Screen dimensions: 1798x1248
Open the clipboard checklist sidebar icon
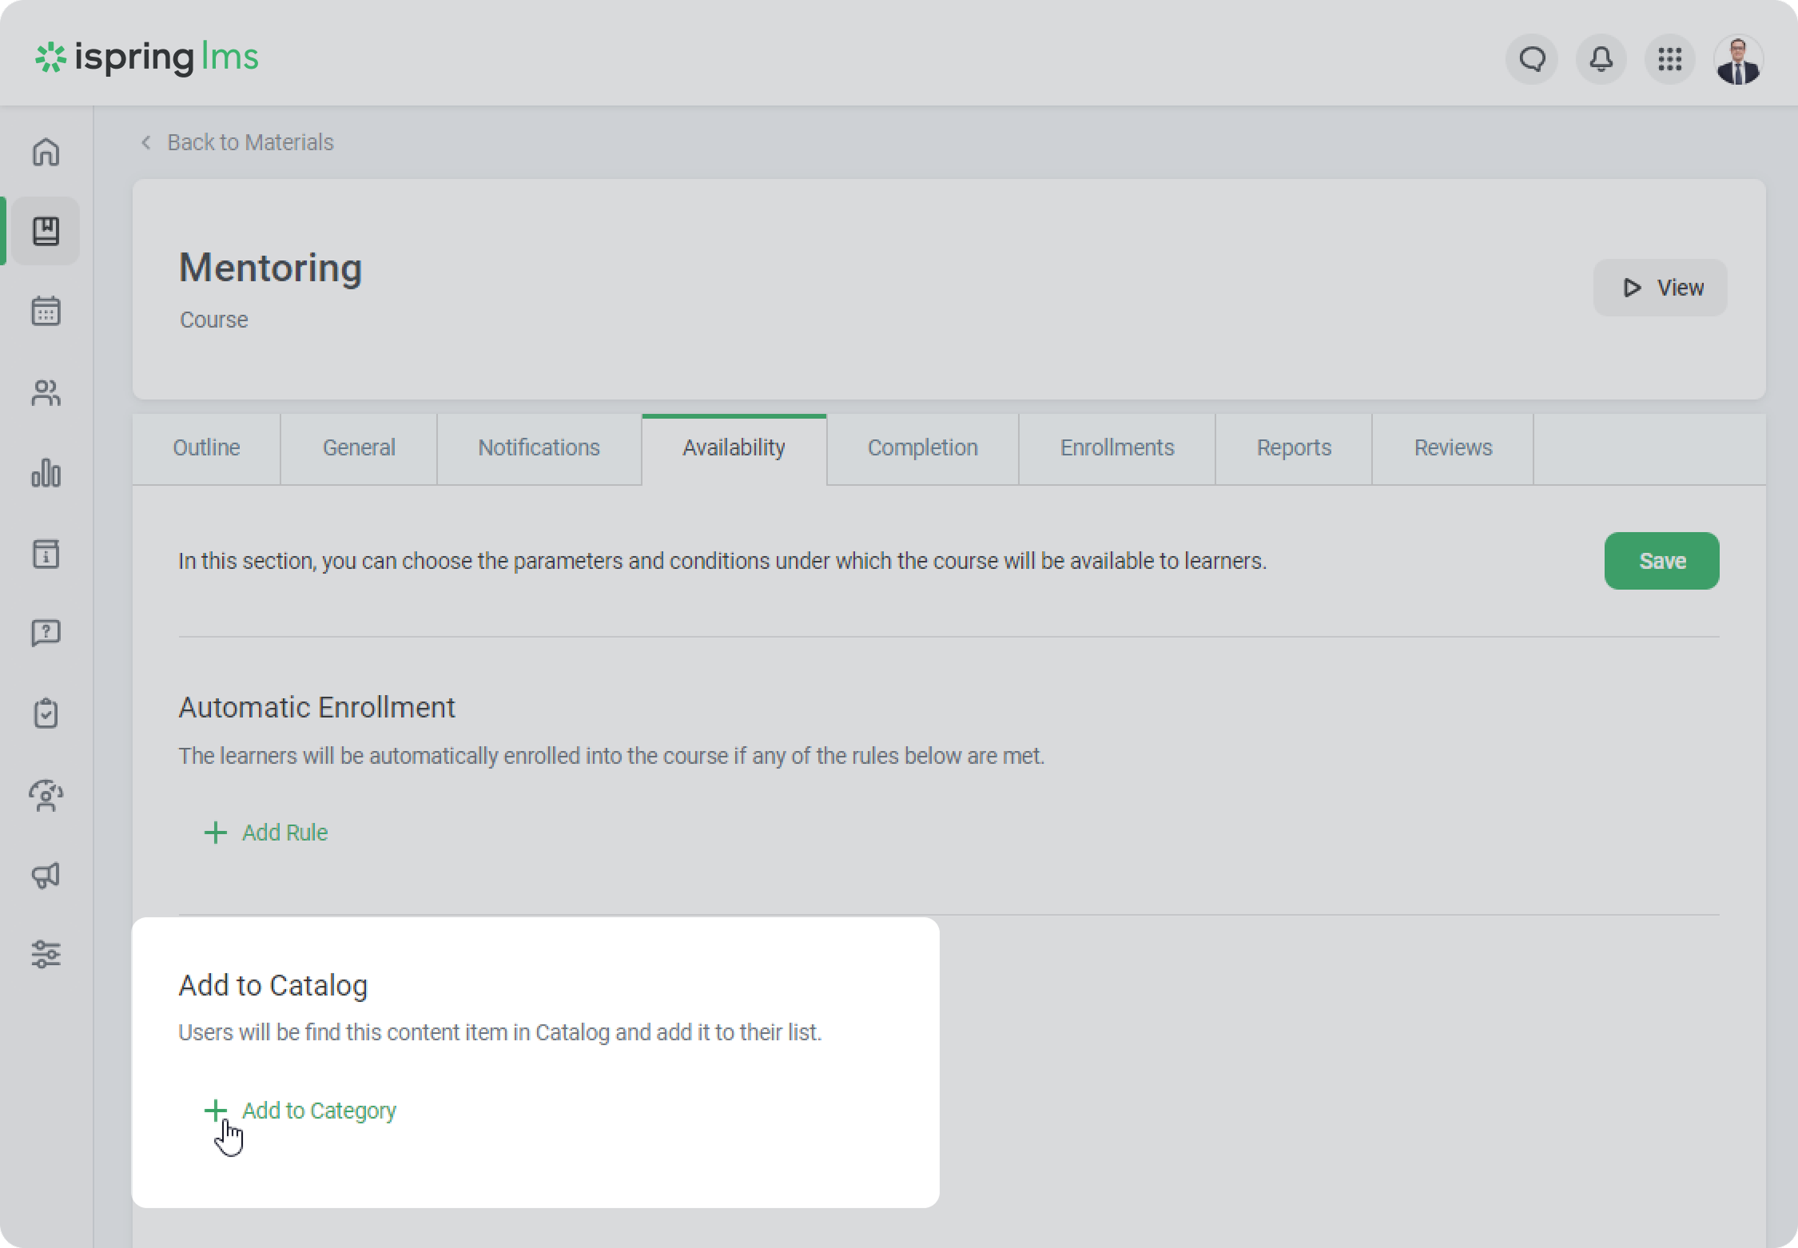pyautogui.click(x=46, y=713)
